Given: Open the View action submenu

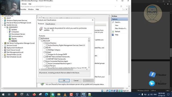Looking at the screenshot, I should point(117,25).
